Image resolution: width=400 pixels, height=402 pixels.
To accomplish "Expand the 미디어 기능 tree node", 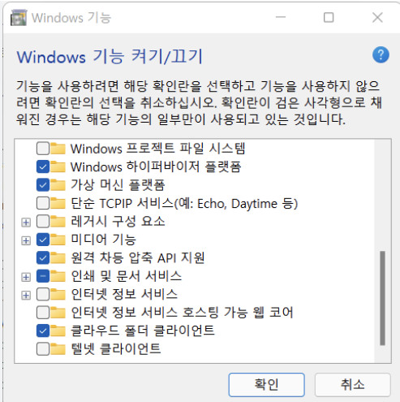I will tap(26, 240).
